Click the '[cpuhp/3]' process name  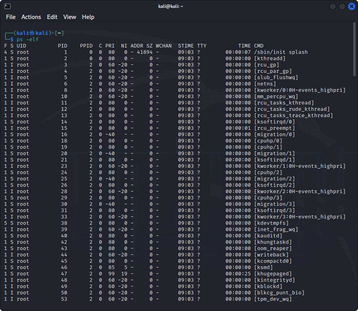pos(268,198)
